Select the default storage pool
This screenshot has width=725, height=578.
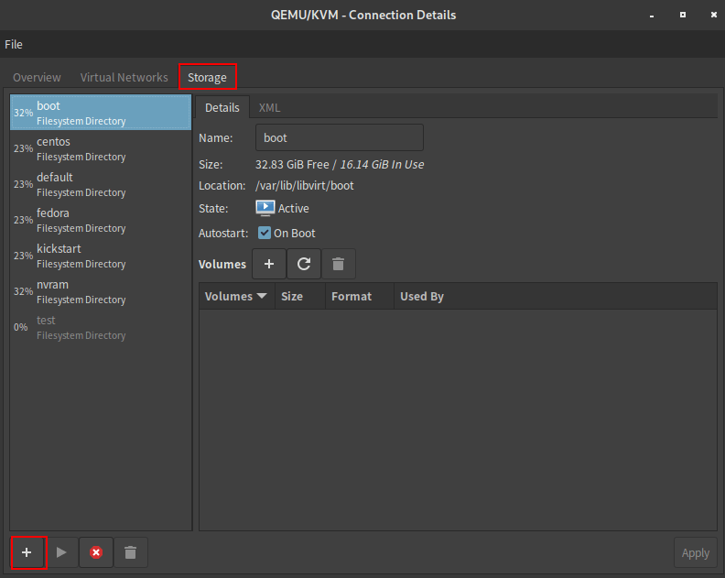pyautogui.click(x=101, y=184)
